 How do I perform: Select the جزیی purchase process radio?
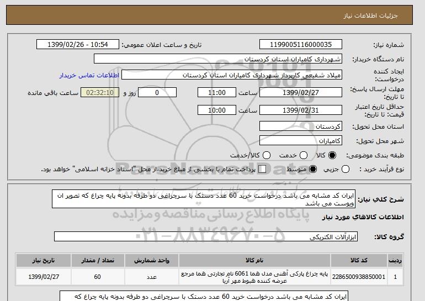click(346, 169)
